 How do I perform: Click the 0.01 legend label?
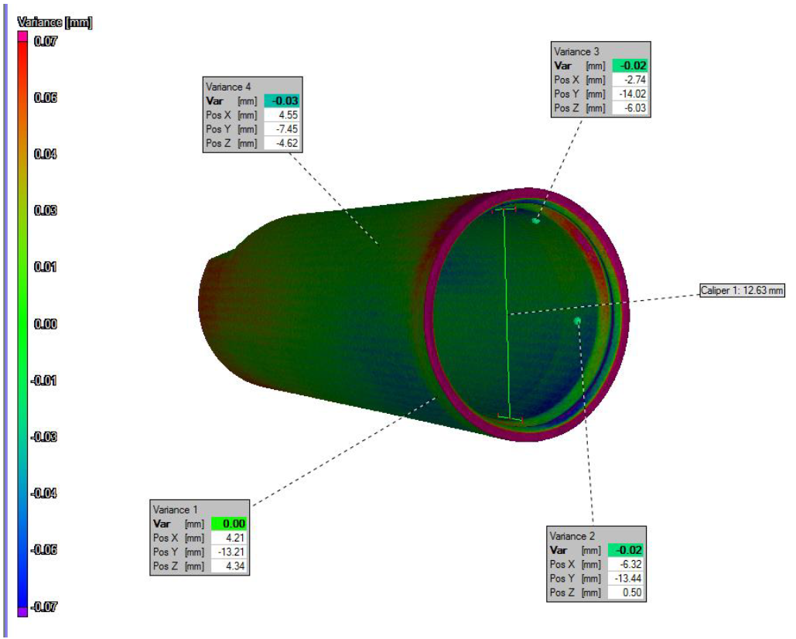45,267
